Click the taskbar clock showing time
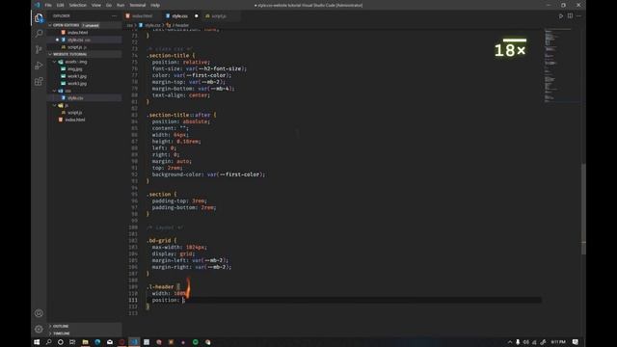Image resolution: width=617 pixels, height=347 pixels. [x=558, y=342]
